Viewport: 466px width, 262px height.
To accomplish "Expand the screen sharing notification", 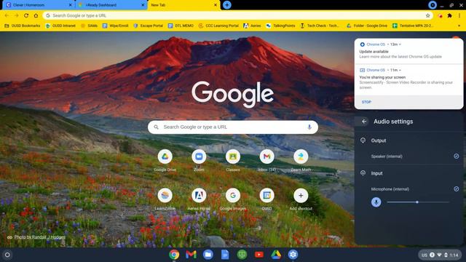I will click(400, 70).
